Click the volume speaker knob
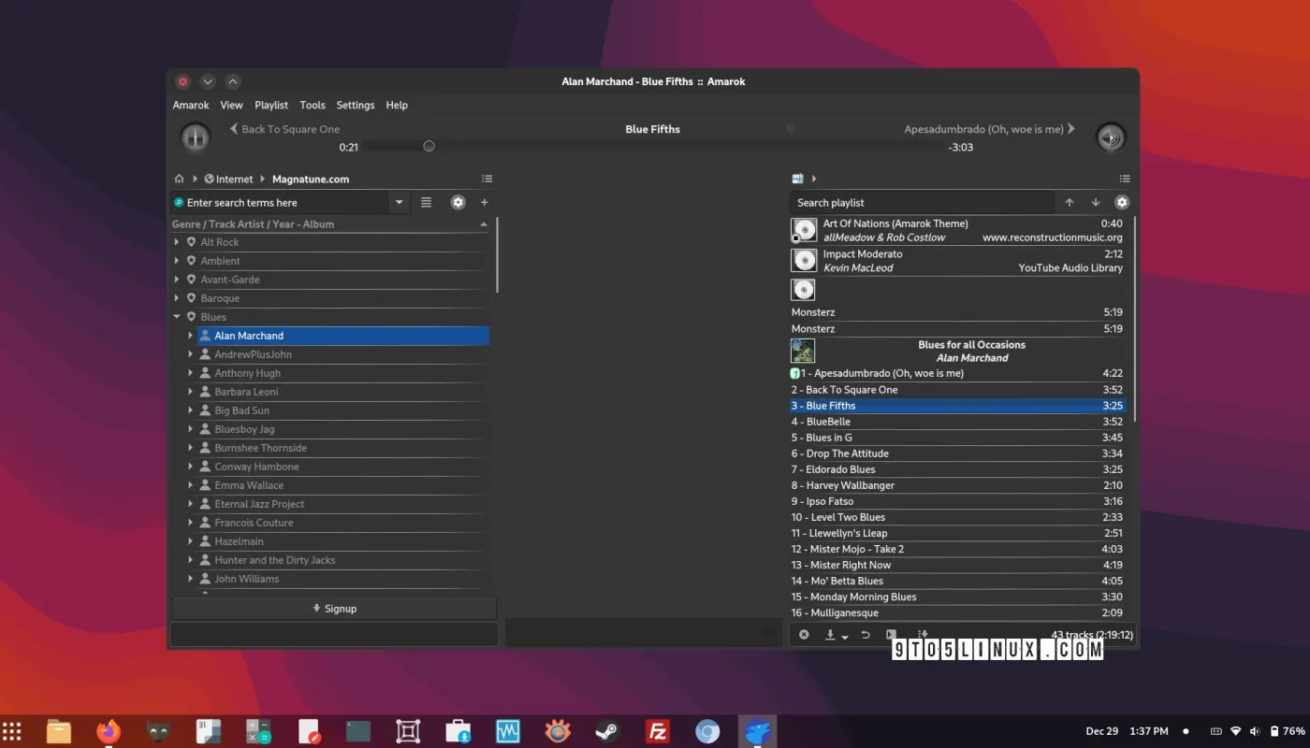Image resolution: width=1310 pixels, height=748 pixels. [x=1110, y=137]
